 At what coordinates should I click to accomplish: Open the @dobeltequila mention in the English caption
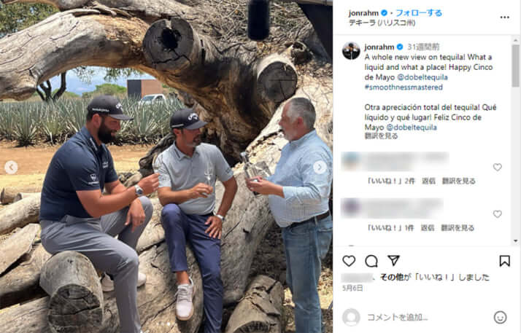[422, 77]
